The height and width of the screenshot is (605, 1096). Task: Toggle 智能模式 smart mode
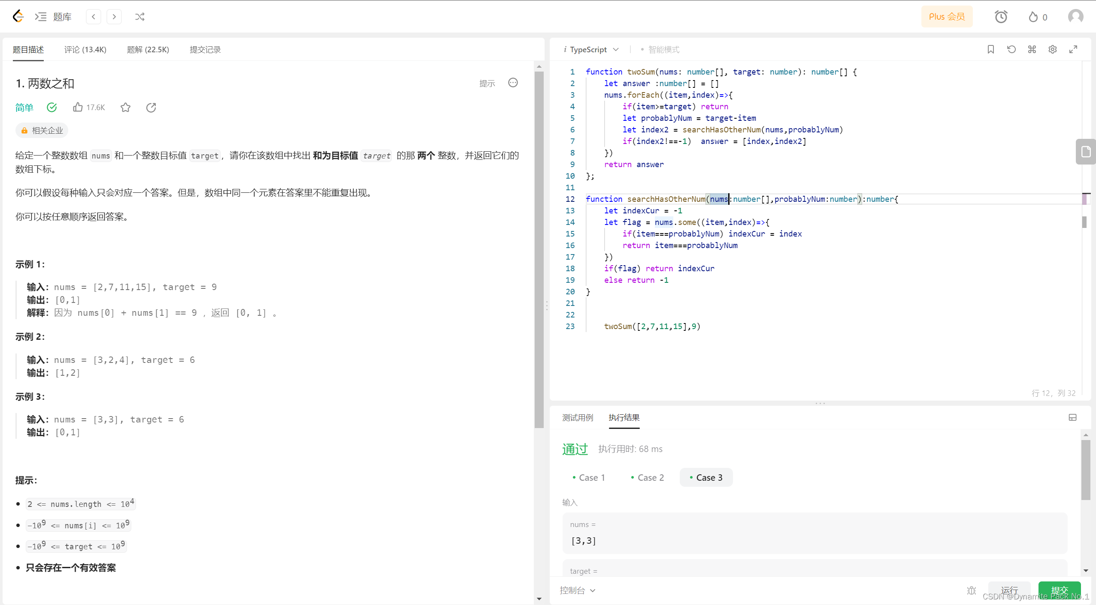pos(660,50)
